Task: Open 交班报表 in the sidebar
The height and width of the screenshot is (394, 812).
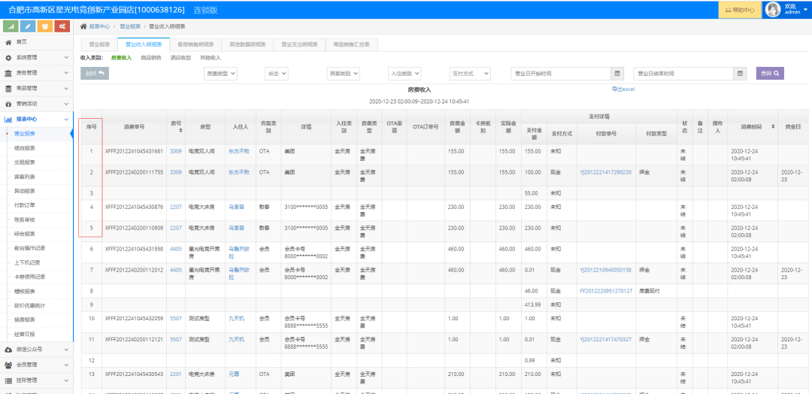Action: coord(24,162)
